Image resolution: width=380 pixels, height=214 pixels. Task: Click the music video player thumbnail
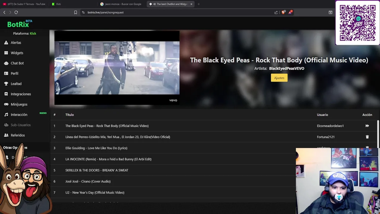point(117,68)
